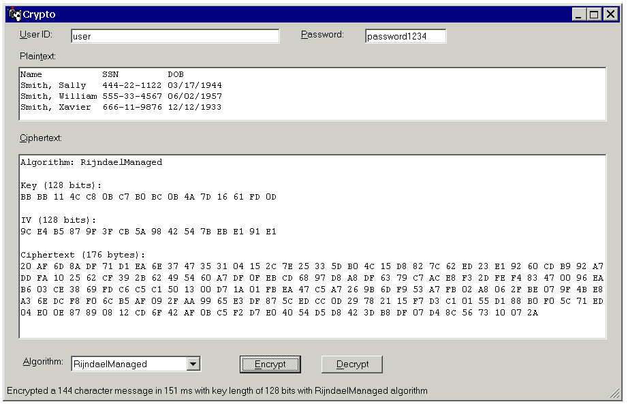628x404 pixels.
Task: Minimize the Crypto window
Action: tap(579, 14)
